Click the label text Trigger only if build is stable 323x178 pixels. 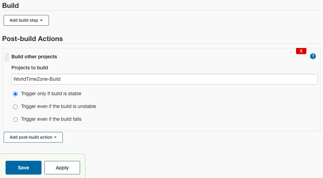(51, 94)
